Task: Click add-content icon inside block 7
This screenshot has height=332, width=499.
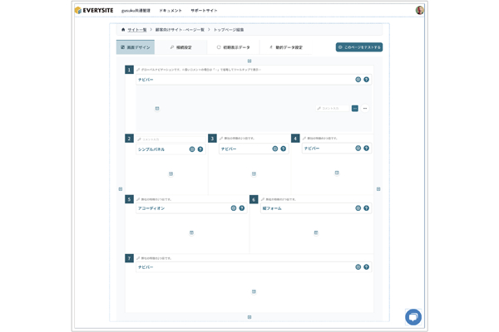Action: [254, 291]
